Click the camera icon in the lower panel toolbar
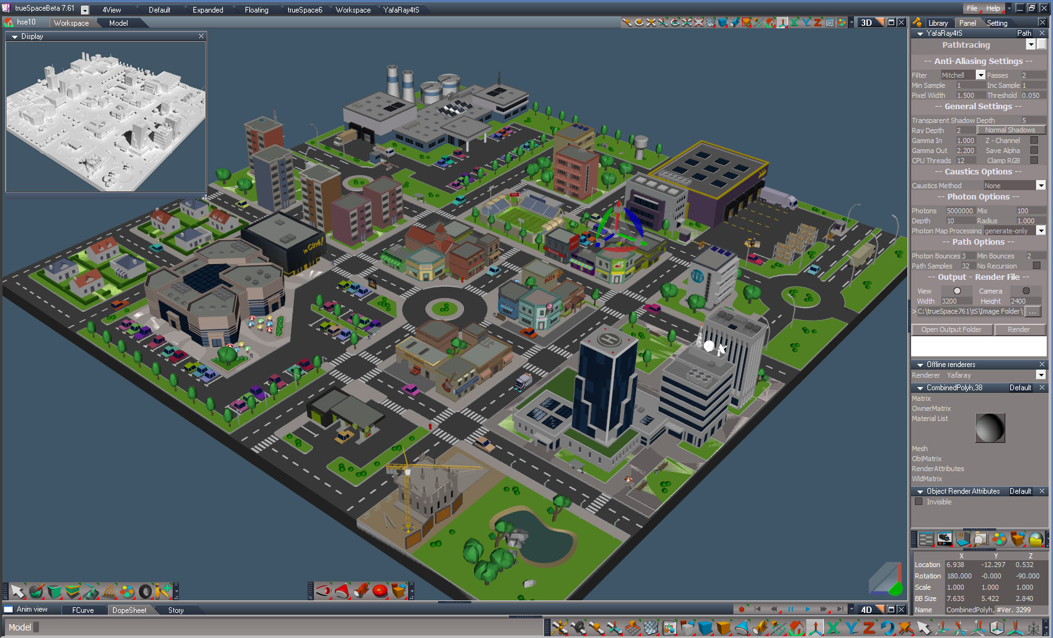 (x=944, y=539)
